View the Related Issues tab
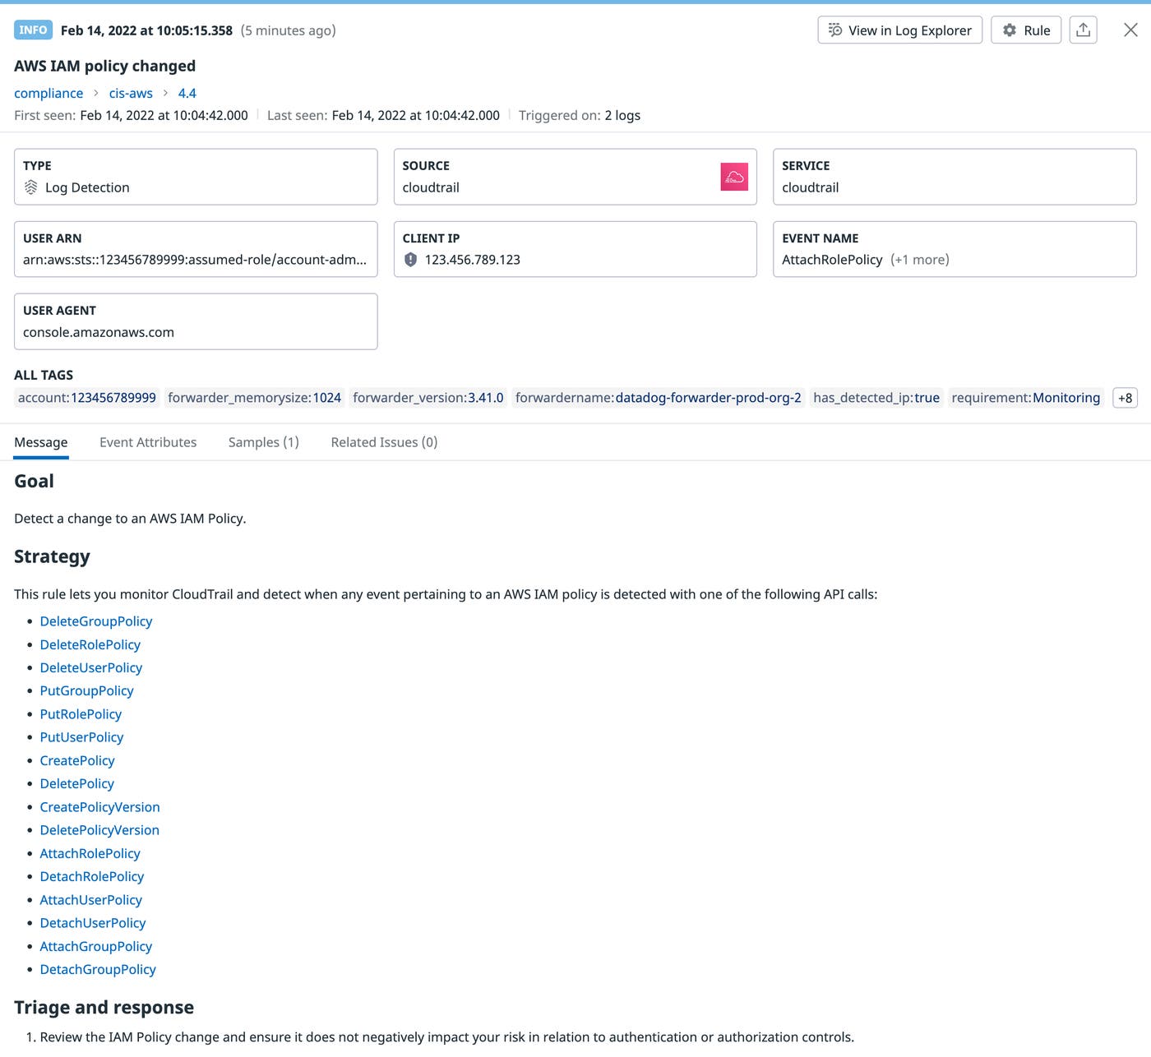This screenshot has height=1057, width=1151. pyautogui.click(x=383, y=442)
